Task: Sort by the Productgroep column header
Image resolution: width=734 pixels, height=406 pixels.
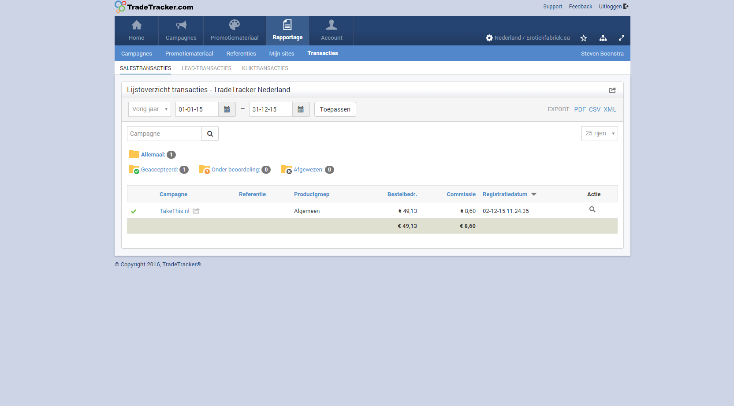Action: click(x=312, y=194)
